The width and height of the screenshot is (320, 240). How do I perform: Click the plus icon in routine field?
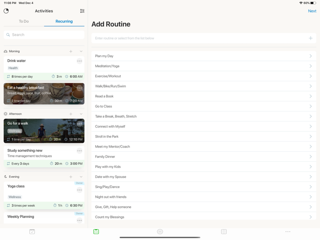click(x=310, y=38)
